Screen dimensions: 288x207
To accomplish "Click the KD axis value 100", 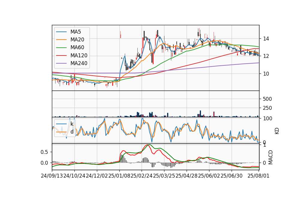I will point(268,118).
